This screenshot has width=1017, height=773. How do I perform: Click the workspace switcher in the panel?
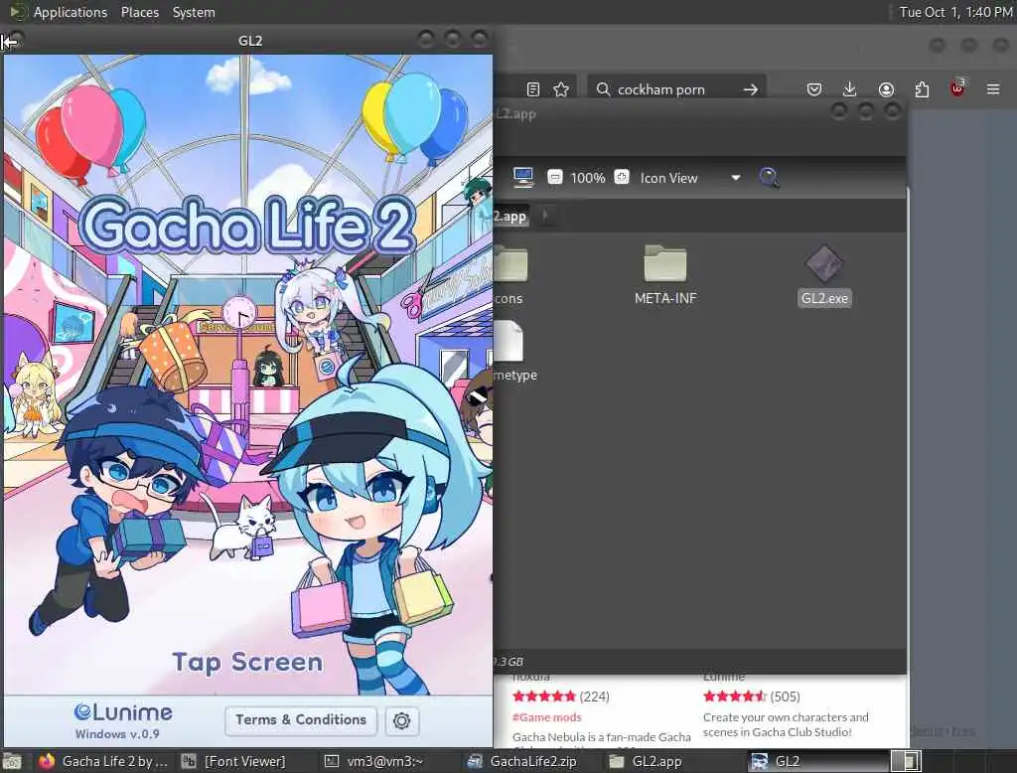[x=906, y=761]
